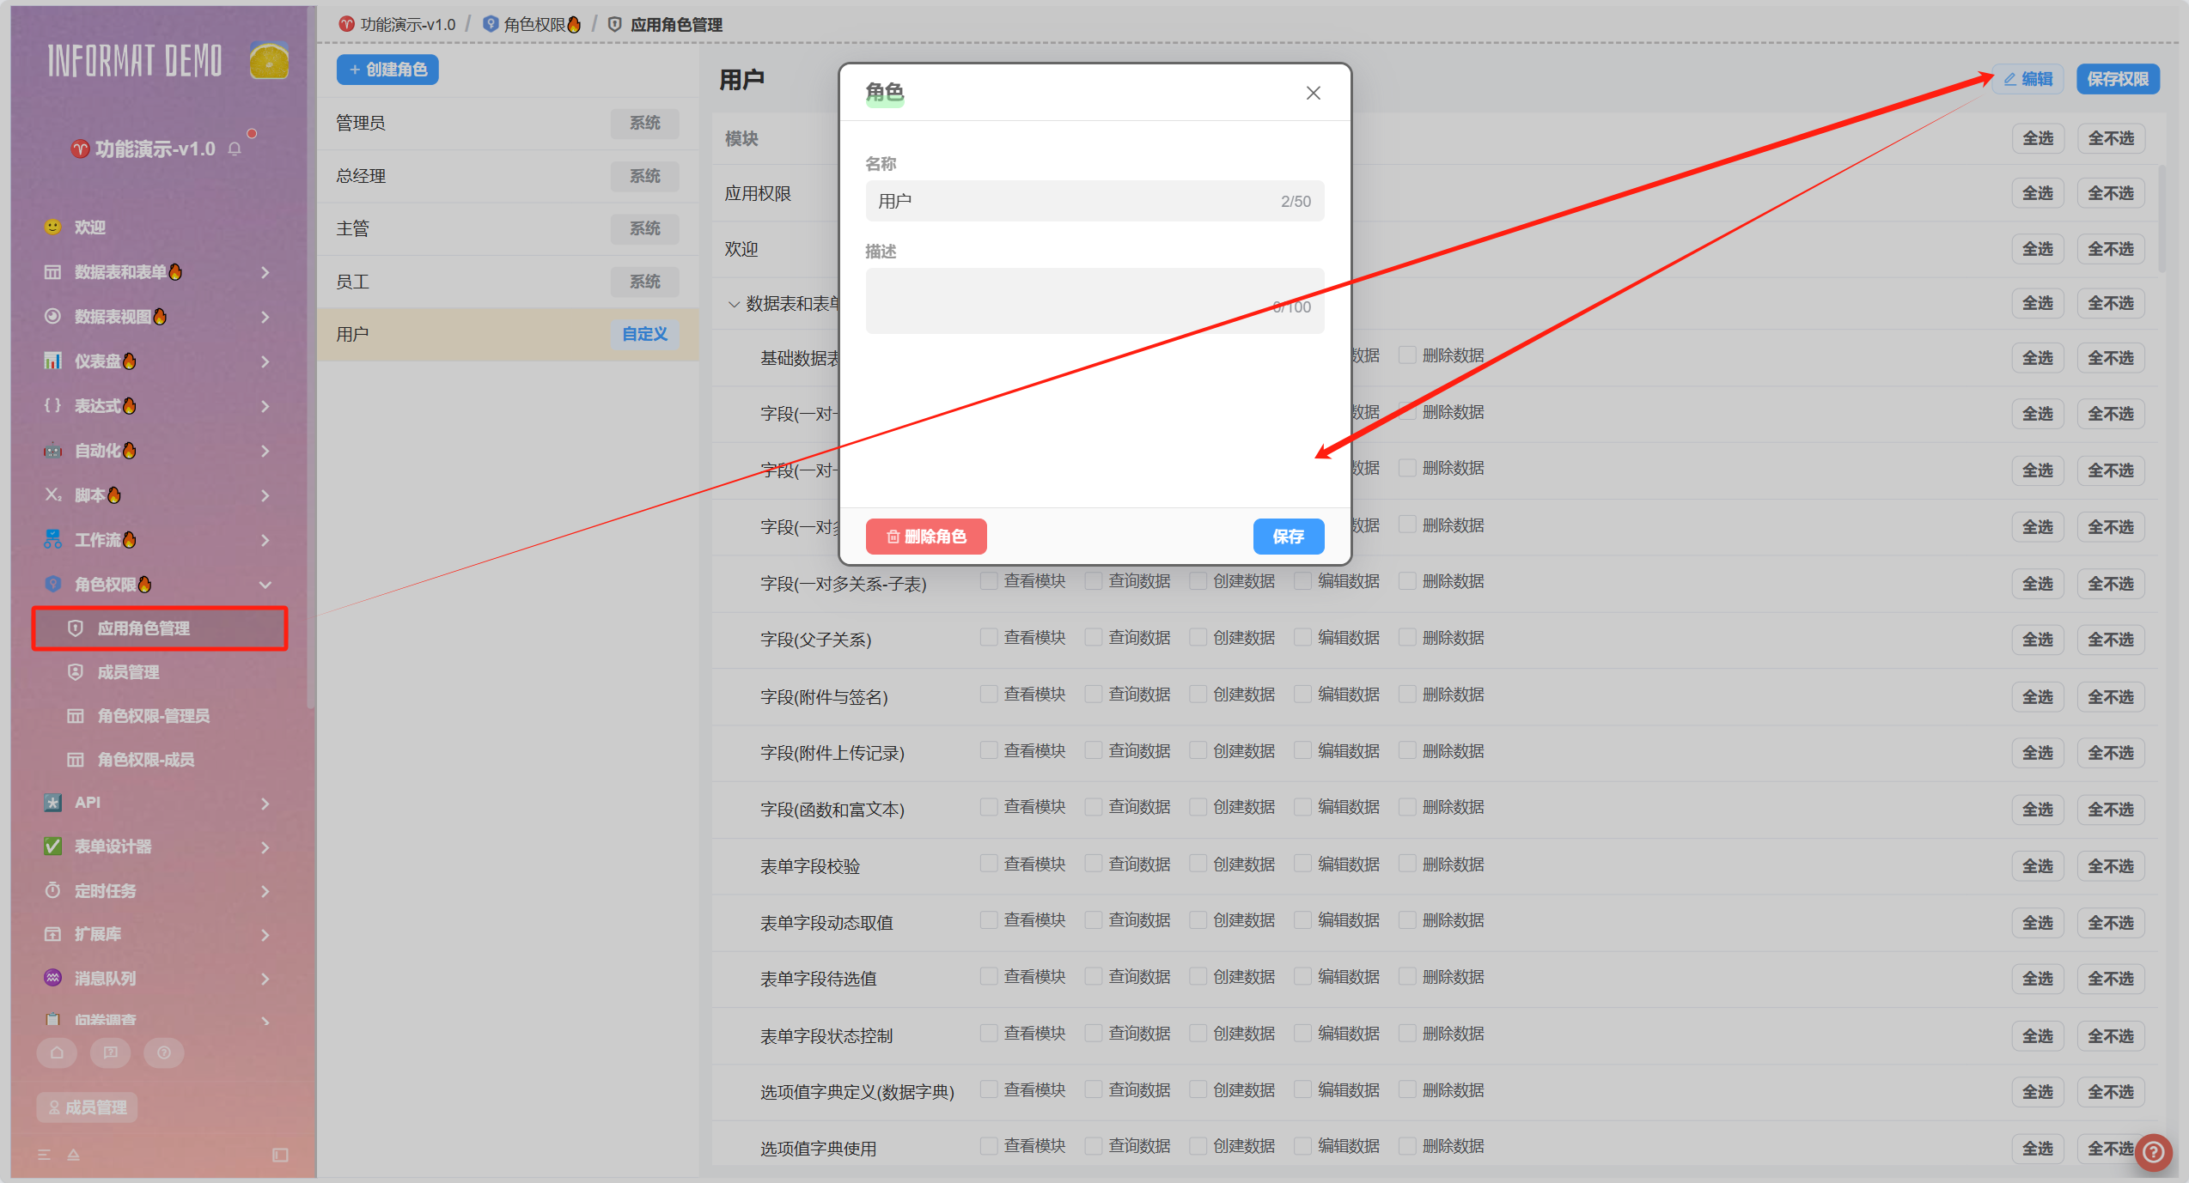
Task: Collapse the 数据表和表单 permission group
Action: click(734, 304)
